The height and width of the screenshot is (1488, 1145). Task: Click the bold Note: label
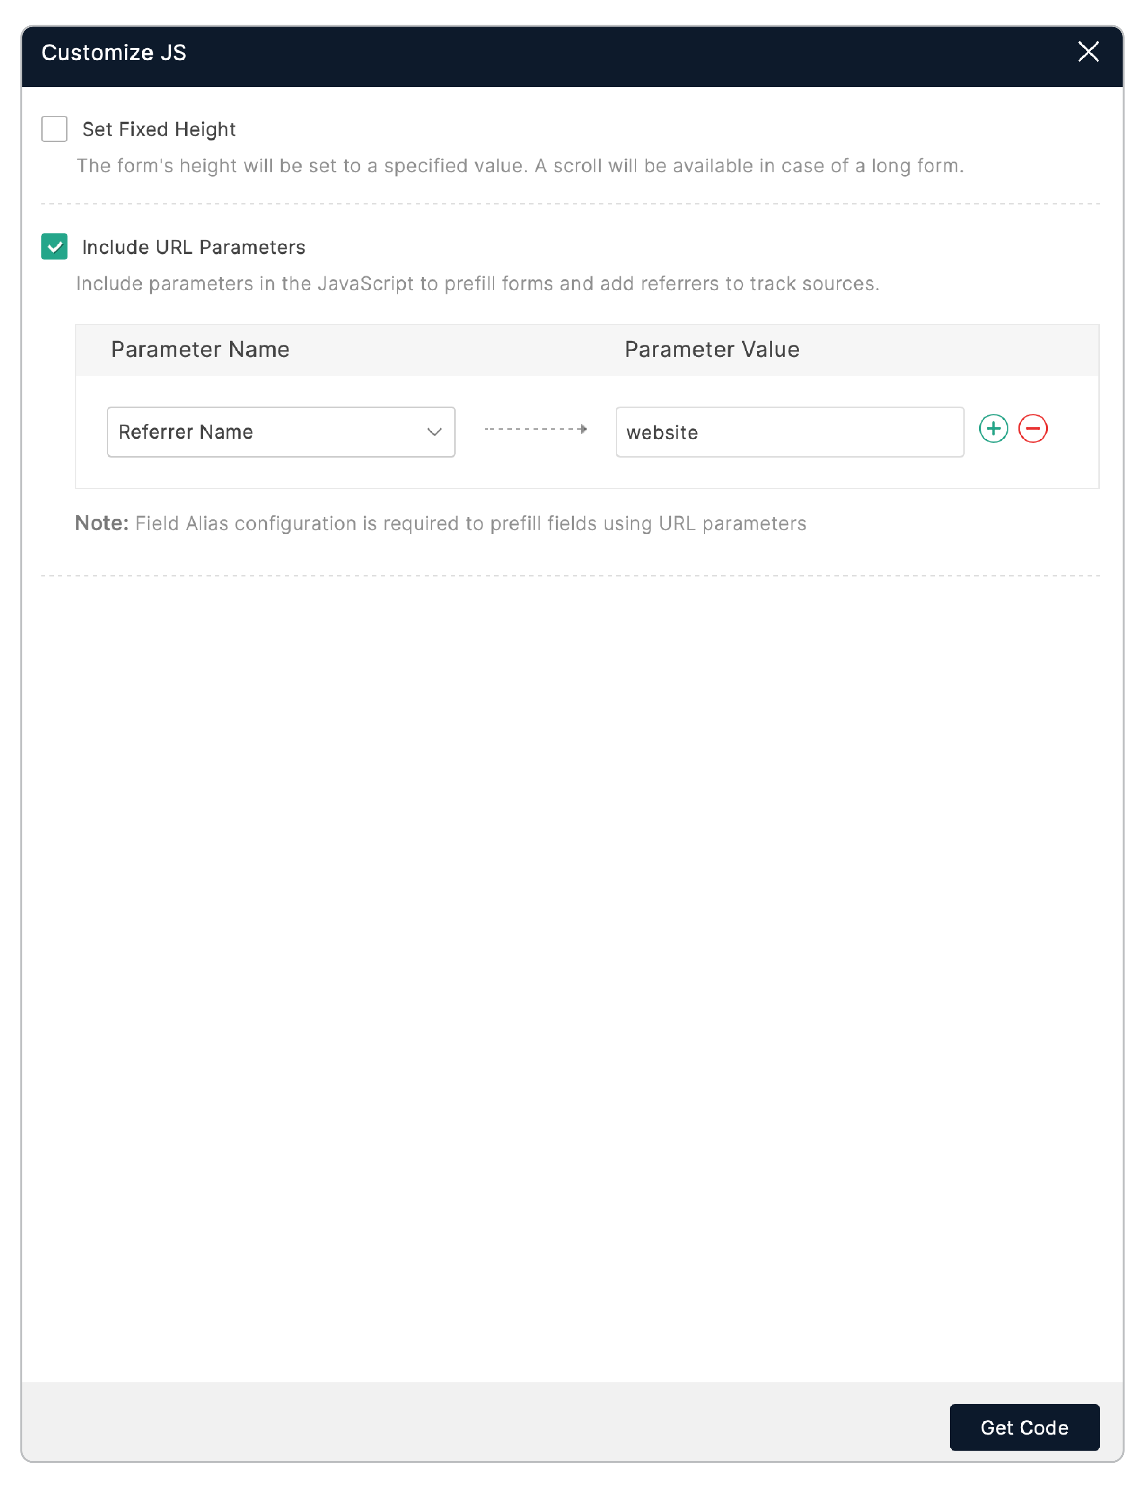(102, 523)
